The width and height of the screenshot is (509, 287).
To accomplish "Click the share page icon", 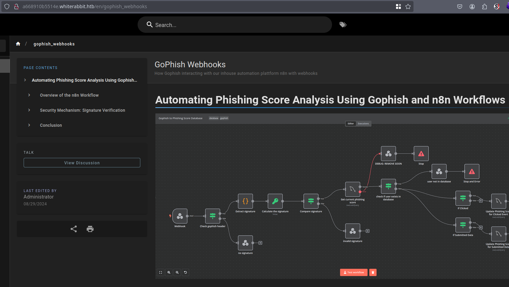I will pyautogui.click(x=74, y=229).
